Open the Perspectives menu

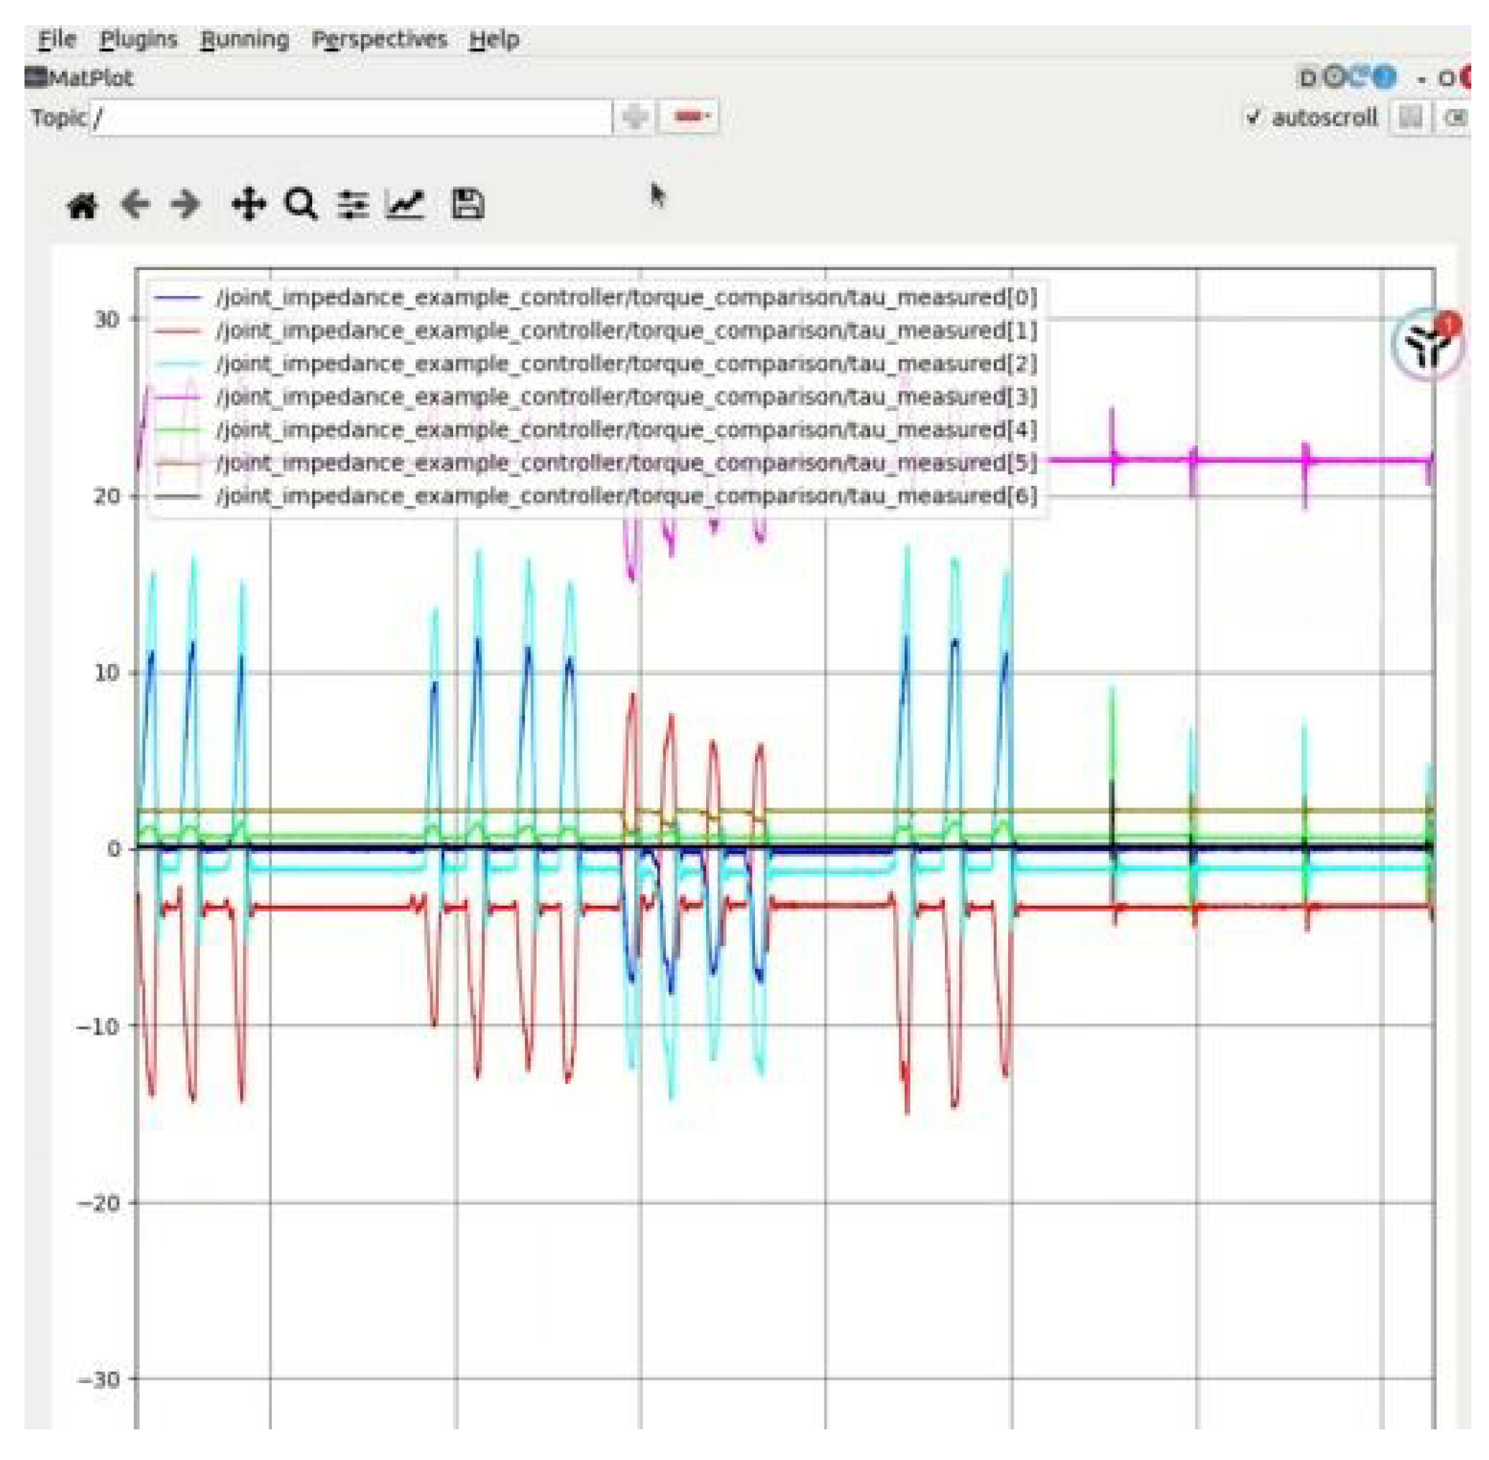(379, 39)
